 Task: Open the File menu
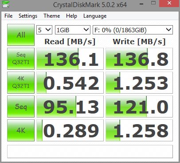8,16
